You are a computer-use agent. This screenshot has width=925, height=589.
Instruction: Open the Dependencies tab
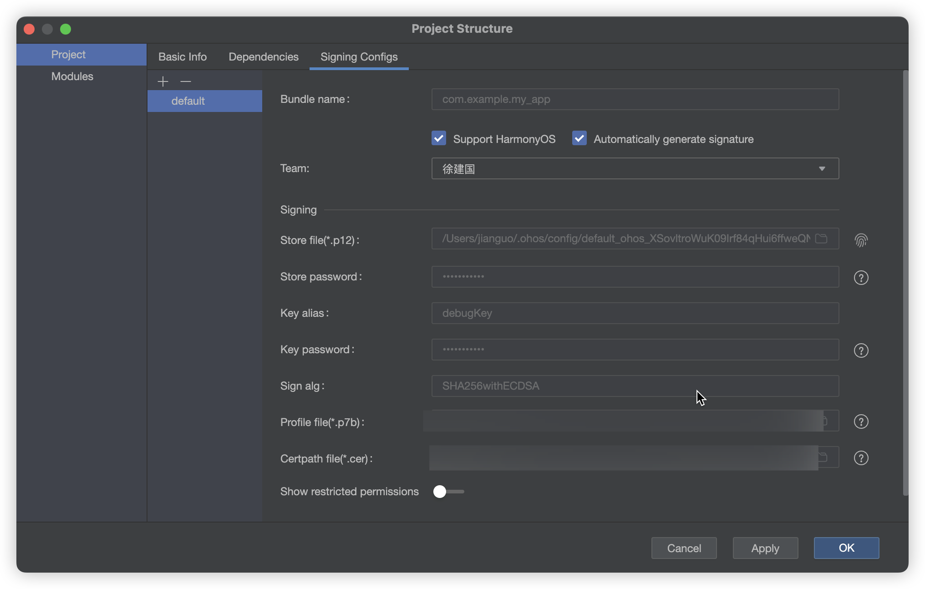tap(264, 57)
